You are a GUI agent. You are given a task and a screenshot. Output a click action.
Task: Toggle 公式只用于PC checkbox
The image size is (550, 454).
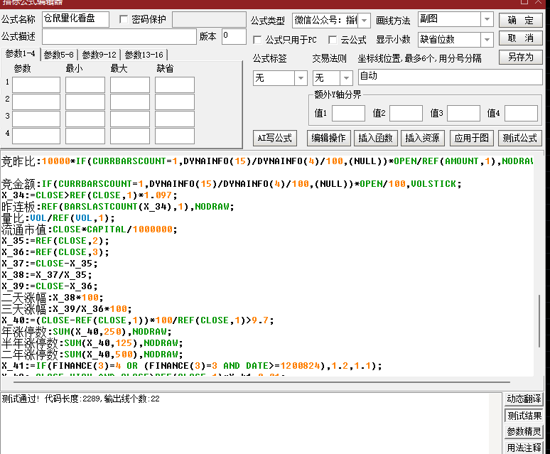pyautogui.click(x=258, y=40)
